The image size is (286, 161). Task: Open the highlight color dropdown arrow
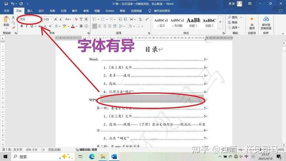(x=68, y=26)
